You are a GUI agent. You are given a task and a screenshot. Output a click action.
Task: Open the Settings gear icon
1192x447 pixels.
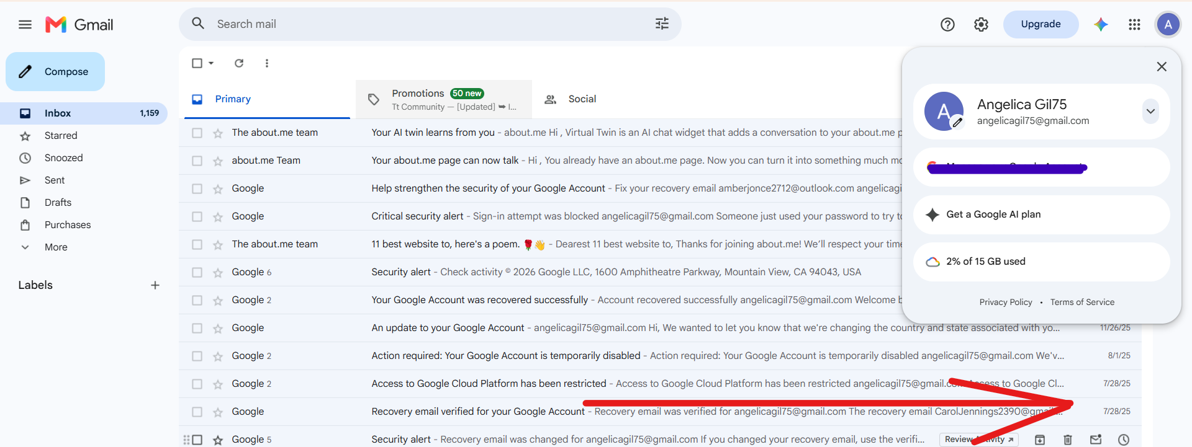pyautogui.click(x=981, y=24)
